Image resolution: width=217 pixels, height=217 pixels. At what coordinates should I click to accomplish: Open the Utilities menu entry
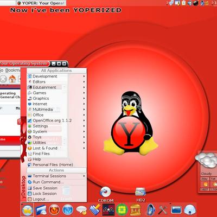point(56,143)
